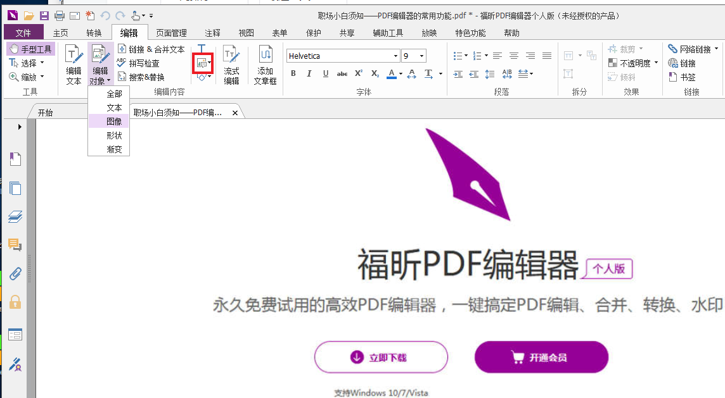Viewport: 725px width, 398px height.
Task: Click 链接 & 合并文本 button
Action: [x=151, y=49]
